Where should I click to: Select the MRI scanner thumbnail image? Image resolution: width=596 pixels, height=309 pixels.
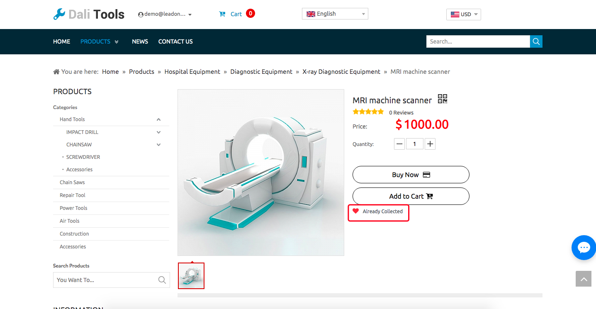click(191, 276)
